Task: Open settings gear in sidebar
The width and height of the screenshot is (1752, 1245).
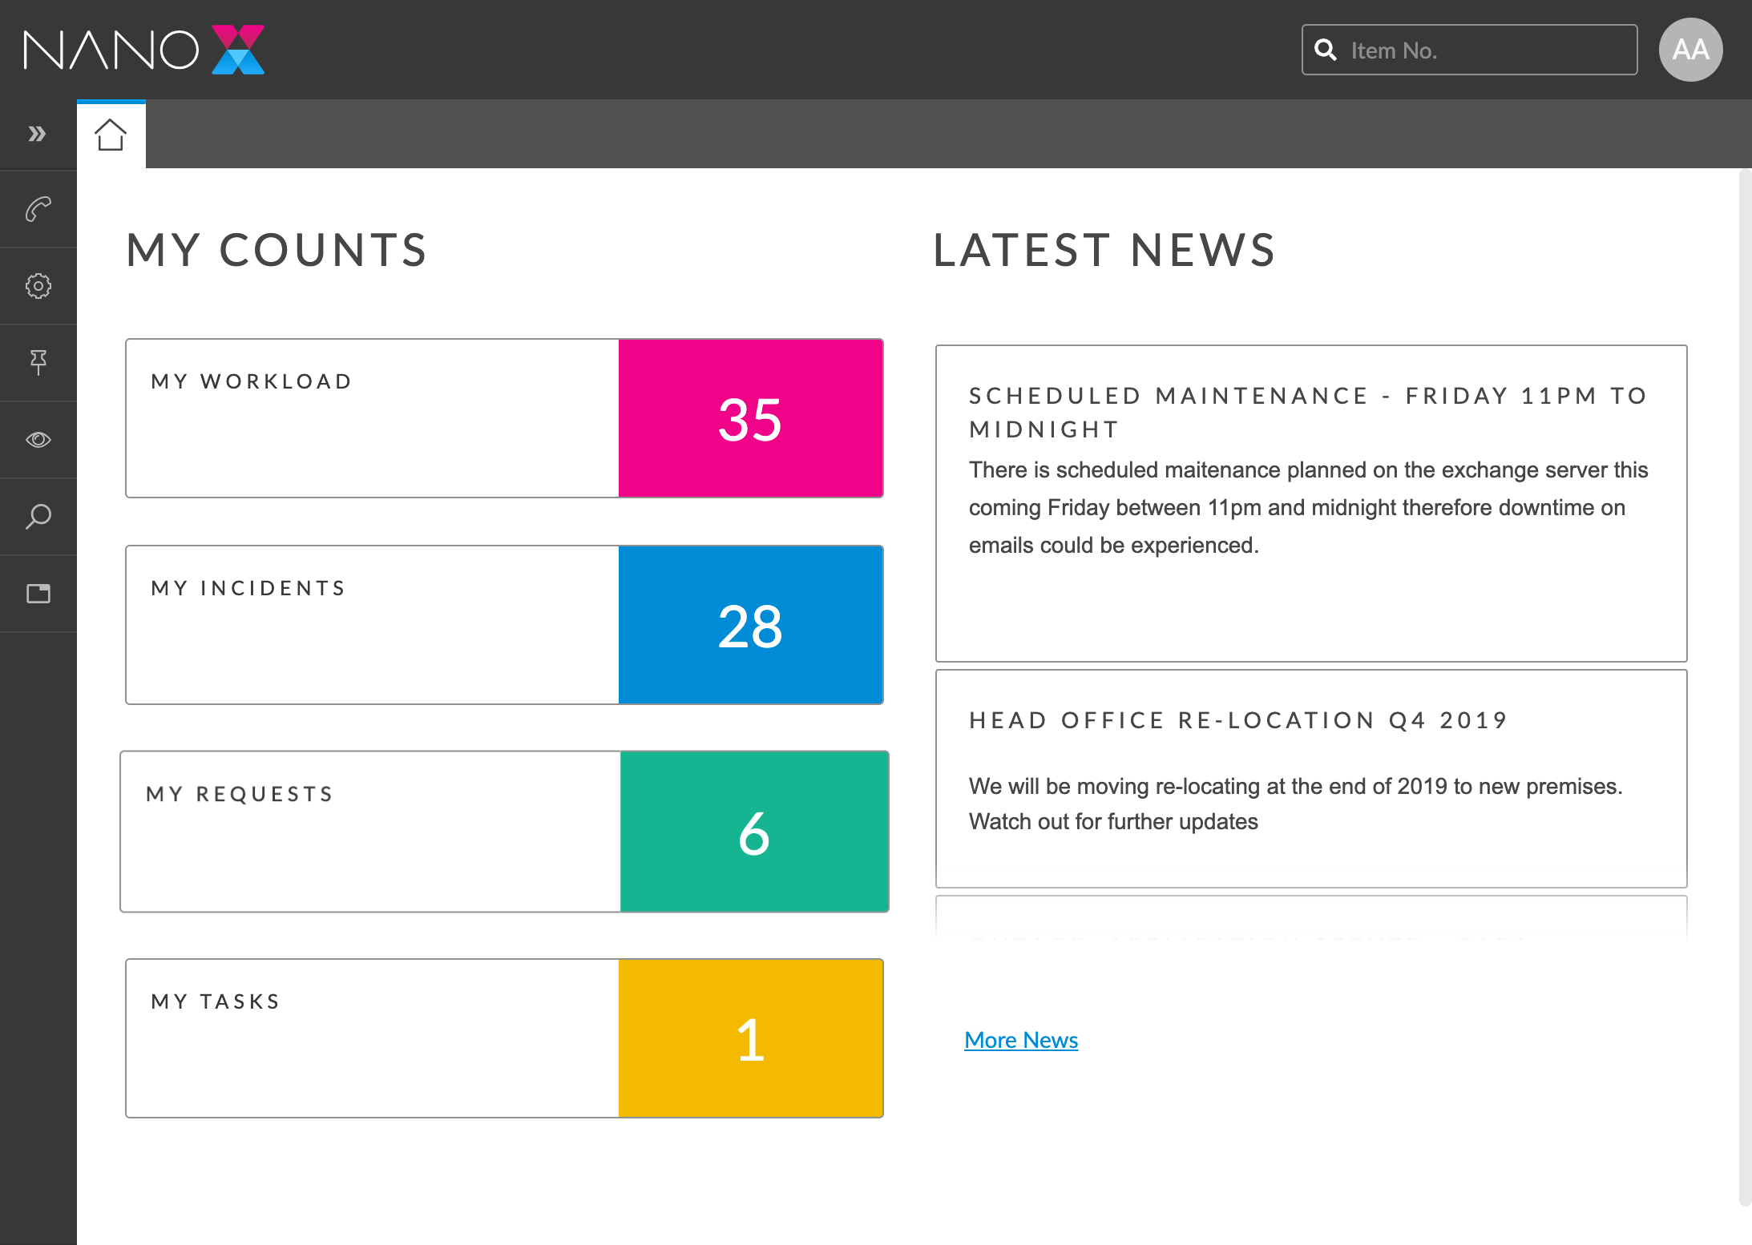Action: click(x=38, y=286)
